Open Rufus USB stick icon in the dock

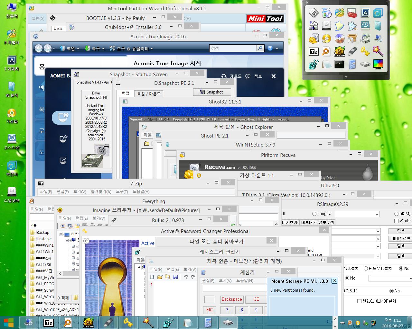[x=352, y=51]
